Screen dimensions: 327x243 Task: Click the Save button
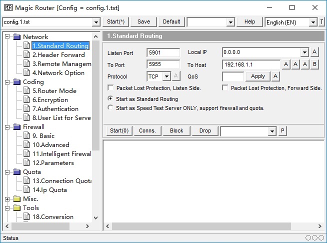tap(143, 21)
